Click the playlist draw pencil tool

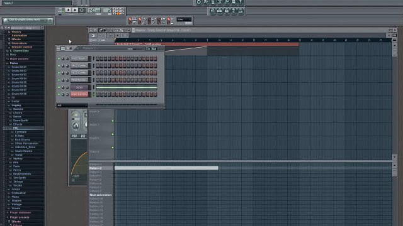tap(101, 30)
